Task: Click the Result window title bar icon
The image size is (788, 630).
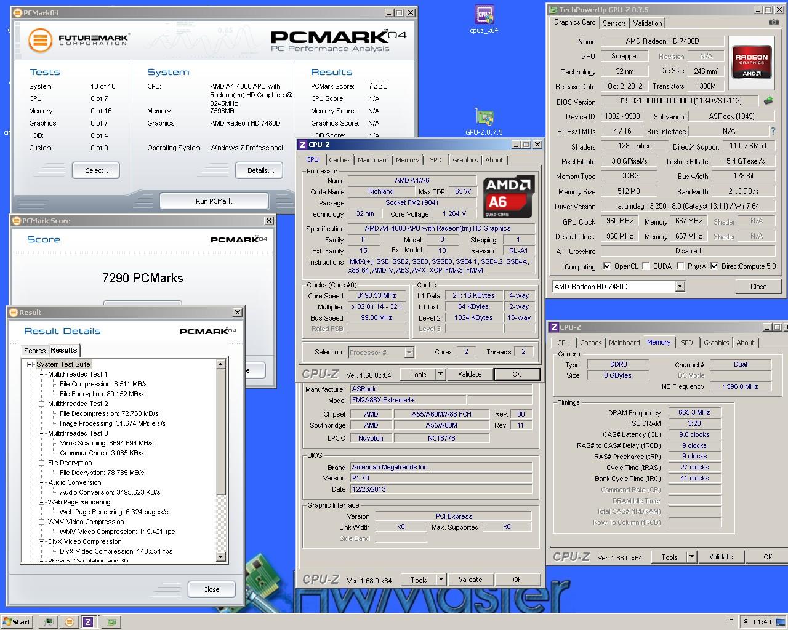Action: [14, 313]
